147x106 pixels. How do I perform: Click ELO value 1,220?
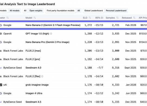click(x=88, y=42)
